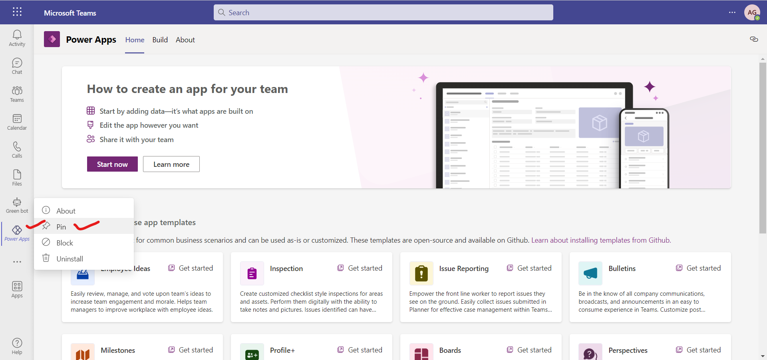Image resolution: width=767 pixels, height=360 pixels.
Task: Open Files from the sidebar
Action: click(x=17, y=177)
